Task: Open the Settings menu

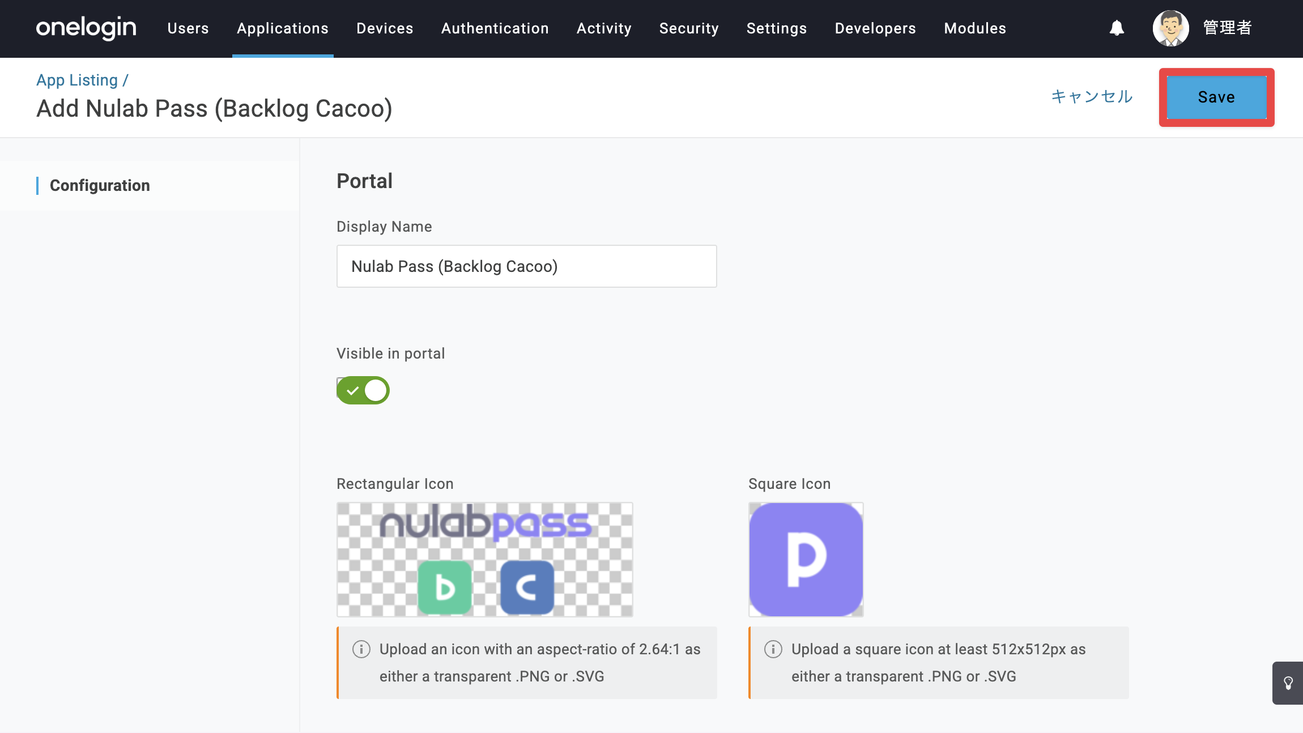Action: tap(777, 28)
